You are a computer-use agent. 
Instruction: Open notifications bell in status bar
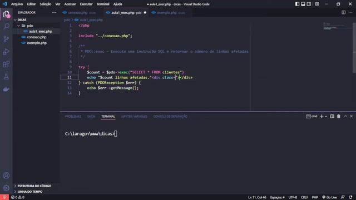tap(351, 197)
